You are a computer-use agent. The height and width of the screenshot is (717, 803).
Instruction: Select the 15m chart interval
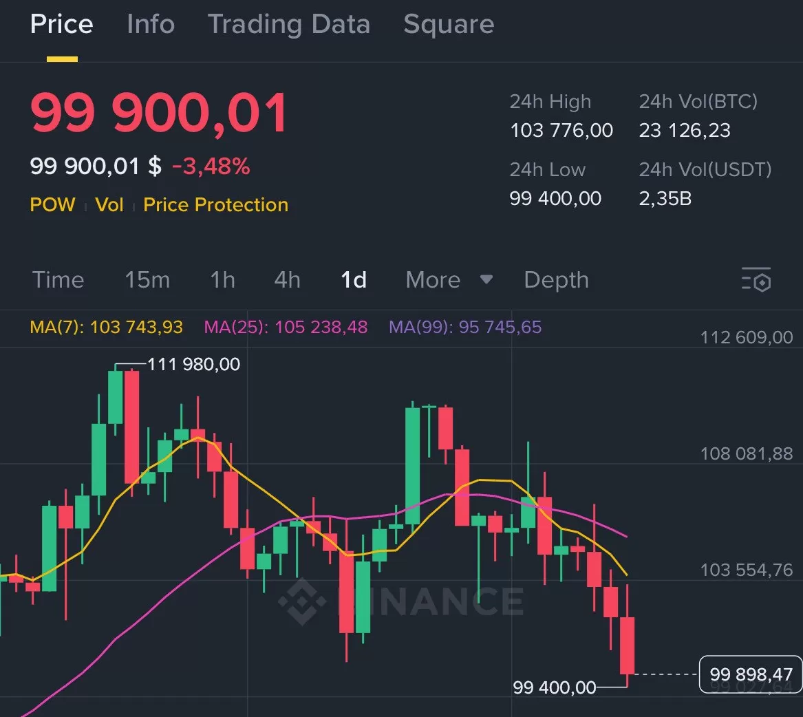[x=147, y=280]
